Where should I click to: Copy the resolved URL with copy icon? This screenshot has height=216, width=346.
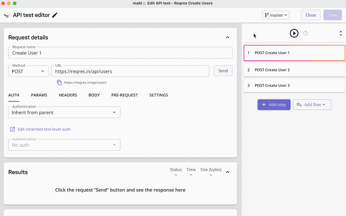59,82
